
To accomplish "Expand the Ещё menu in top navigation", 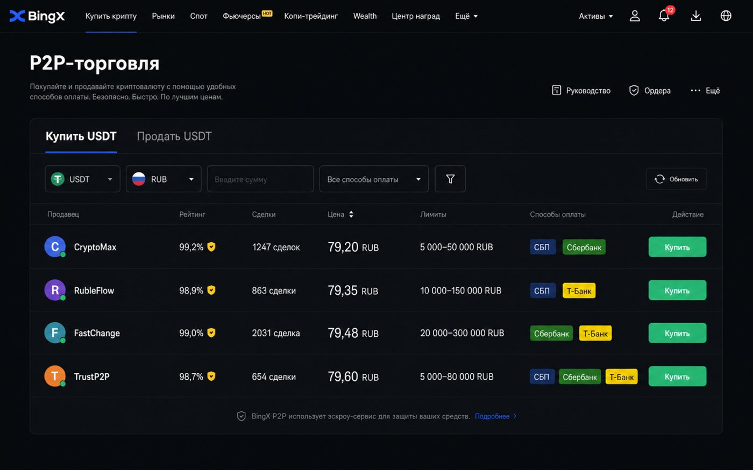I will pos(466,16).
